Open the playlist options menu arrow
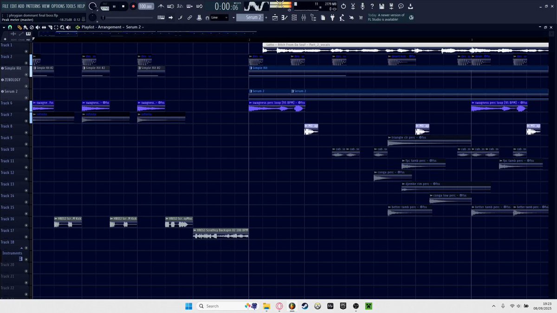This screenshot has width=557, height=313. 4,27
